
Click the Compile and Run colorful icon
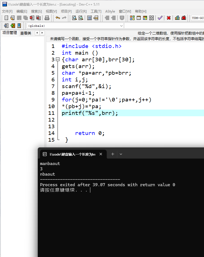(145, 18)
